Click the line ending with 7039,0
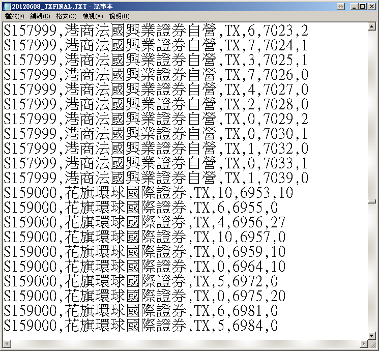 point(156,178)
